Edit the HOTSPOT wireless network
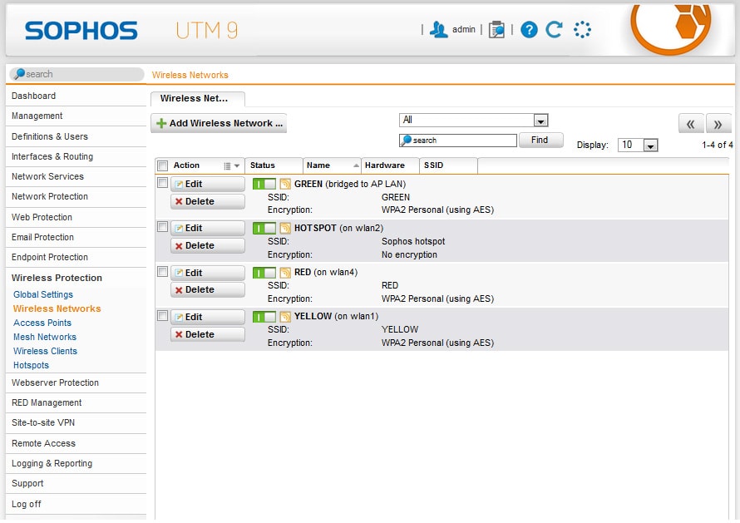 click(x=208, y=228)
